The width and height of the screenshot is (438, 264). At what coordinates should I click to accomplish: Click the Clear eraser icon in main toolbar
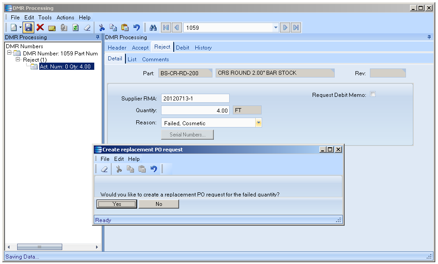pyautogui.click(x=87, y=27)
